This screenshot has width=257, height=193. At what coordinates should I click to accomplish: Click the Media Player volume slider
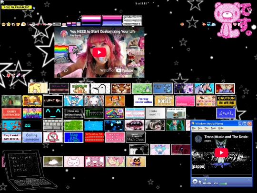point(223,183)
